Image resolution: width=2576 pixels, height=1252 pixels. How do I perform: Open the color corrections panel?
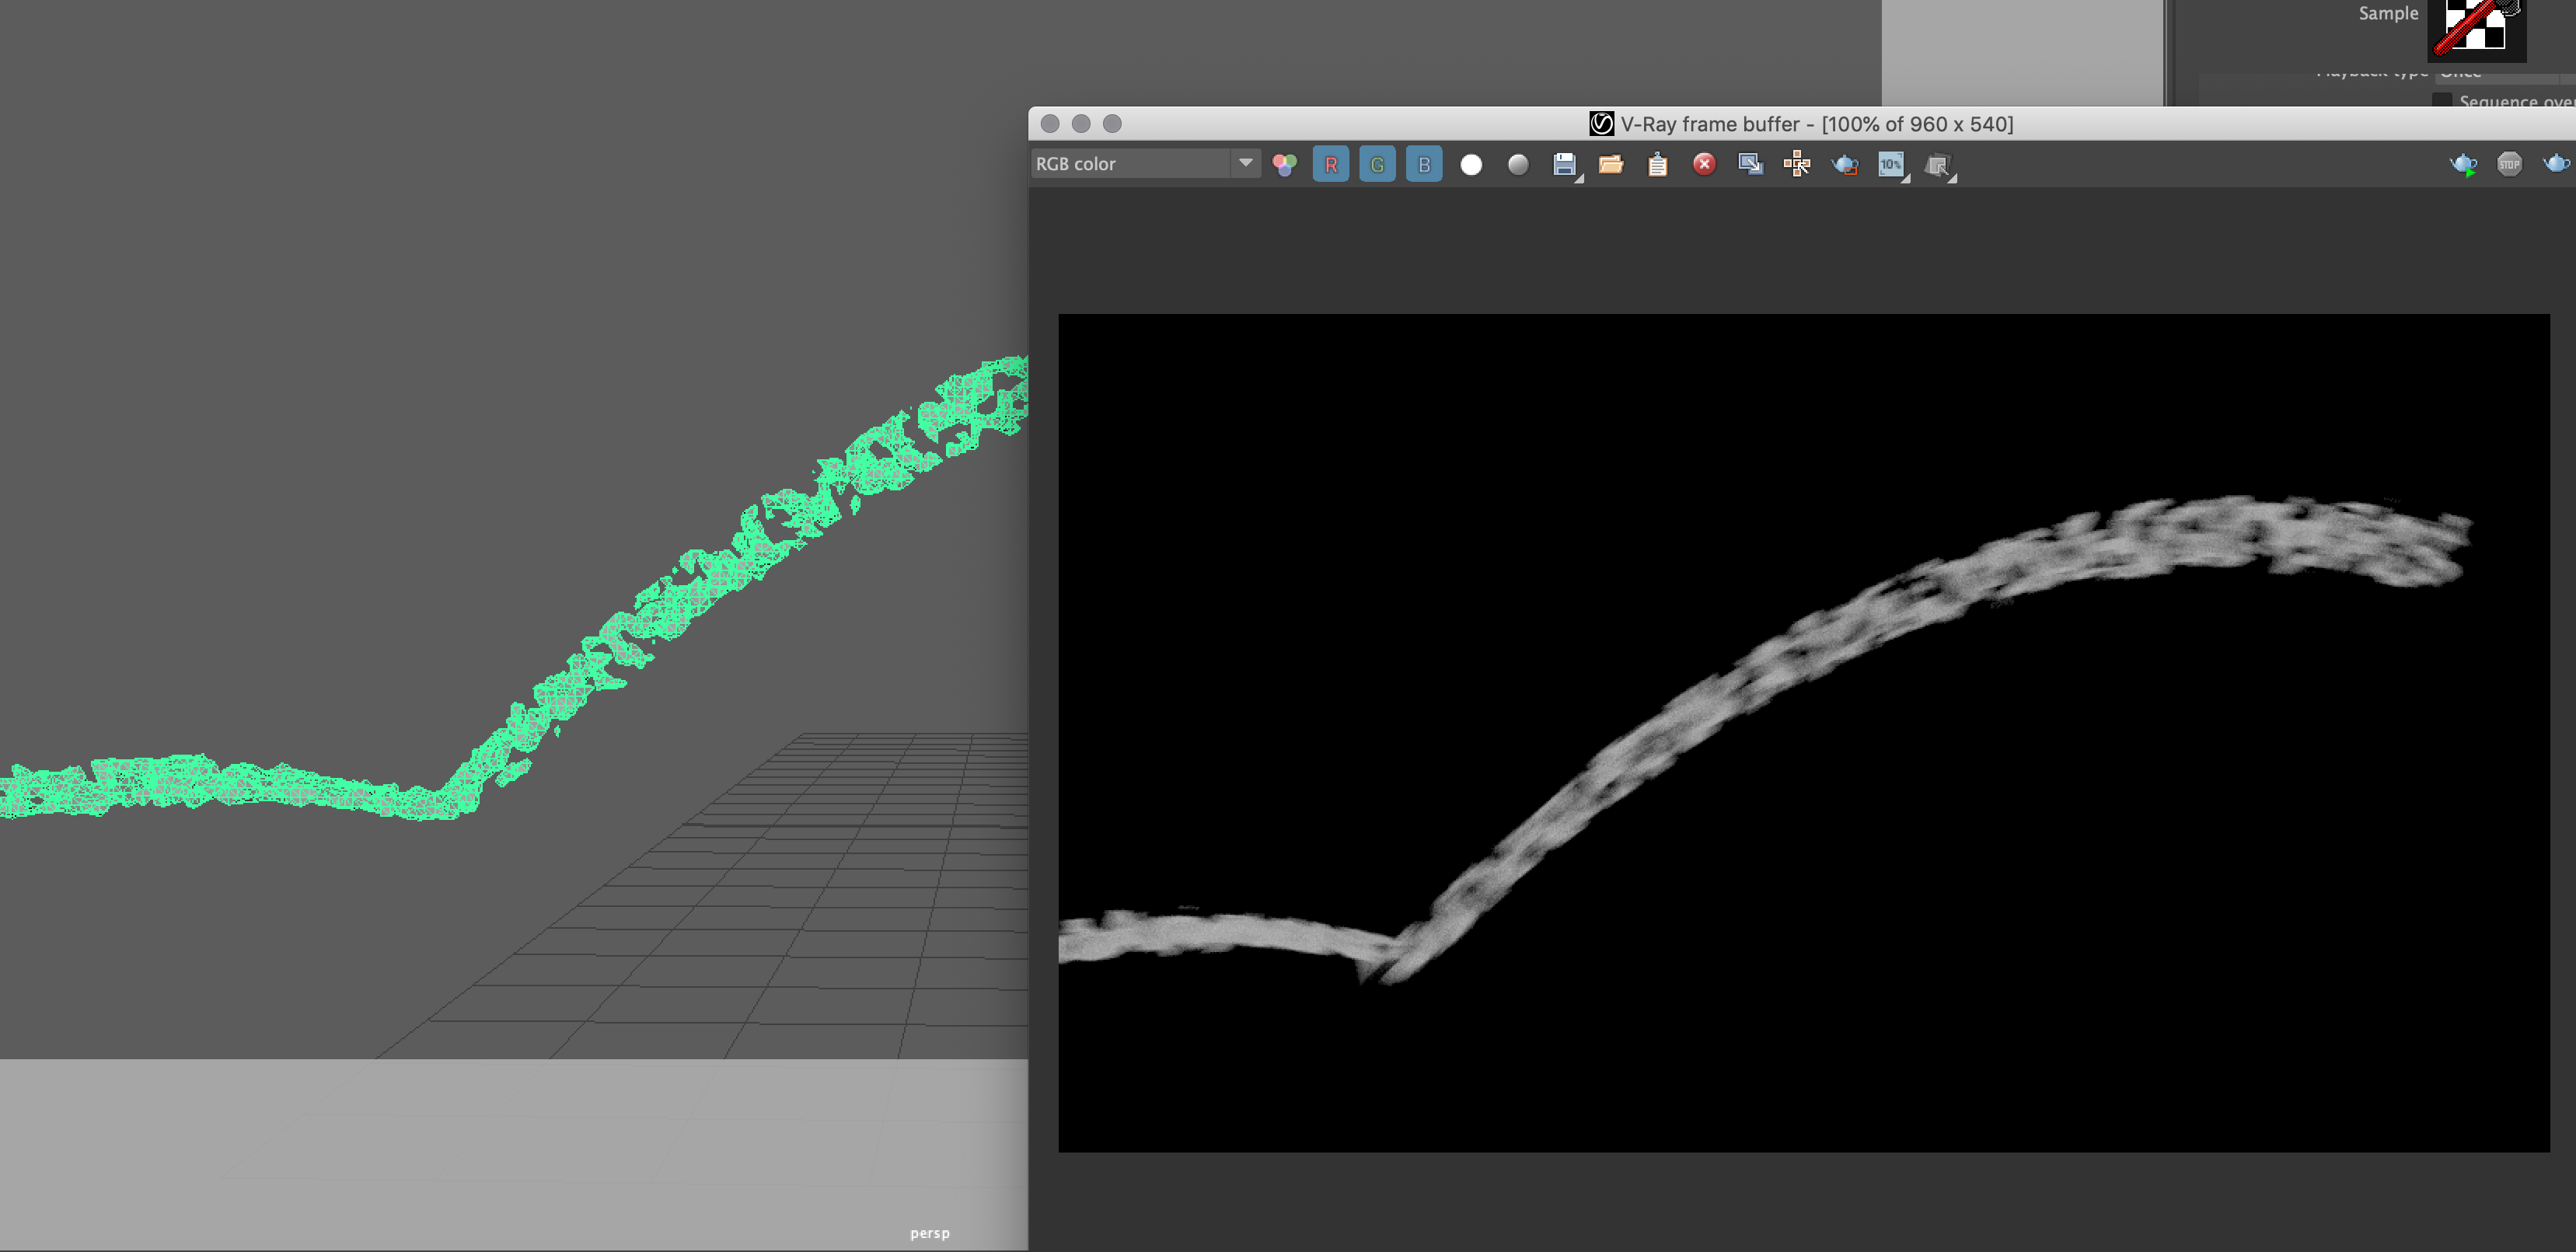pyautogui.click(x=1284, y=164)
